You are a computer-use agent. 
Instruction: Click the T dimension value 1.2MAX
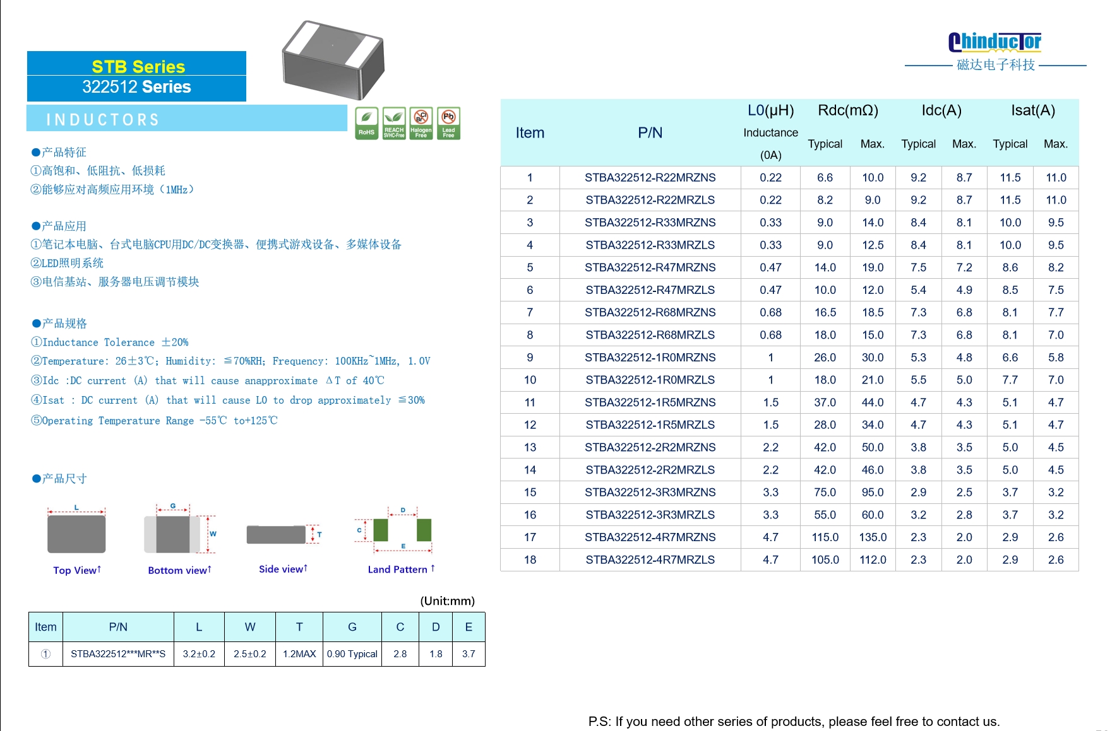point(299,654)
